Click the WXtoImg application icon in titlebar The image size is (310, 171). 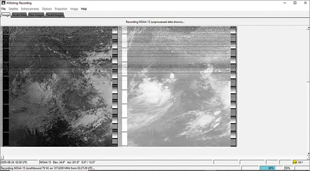pos(3,3)
